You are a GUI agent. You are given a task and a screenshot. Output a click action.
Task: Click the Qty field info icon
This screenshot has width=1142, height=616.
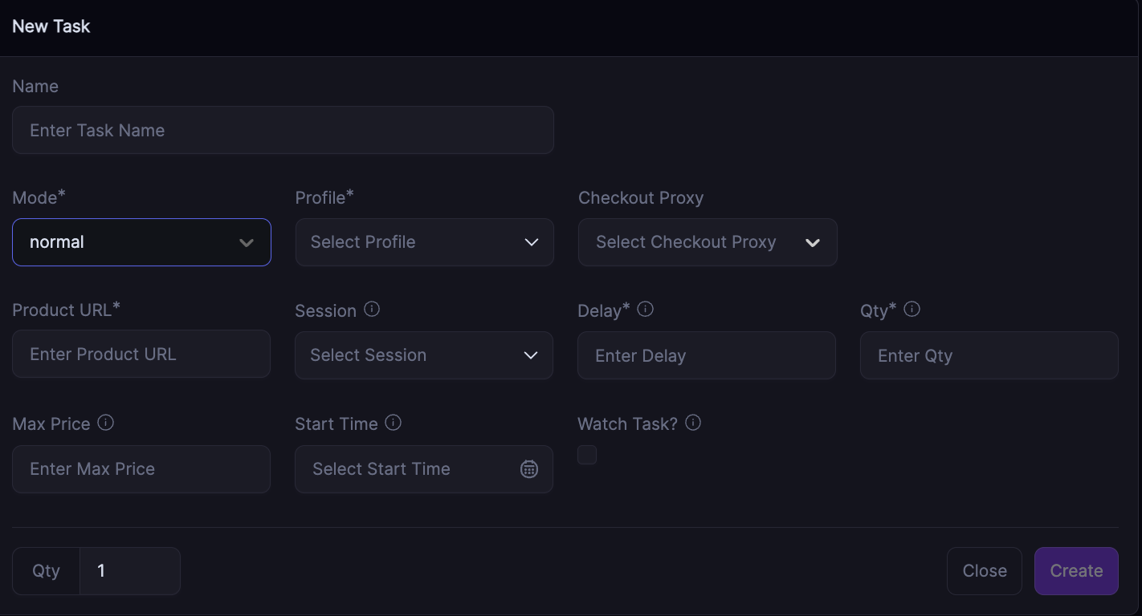(x=912, y=310)
